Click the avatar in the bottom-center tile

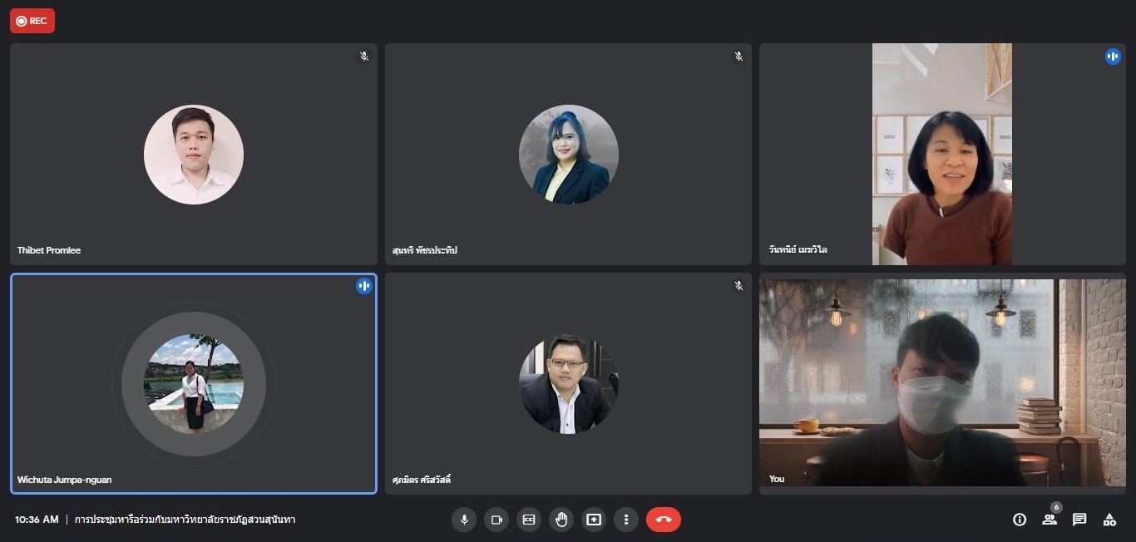pos(568,383)
